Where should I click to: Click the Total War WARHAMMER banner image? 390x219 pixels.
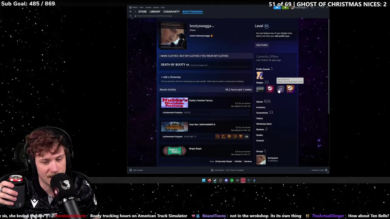(x=175, y=127)
